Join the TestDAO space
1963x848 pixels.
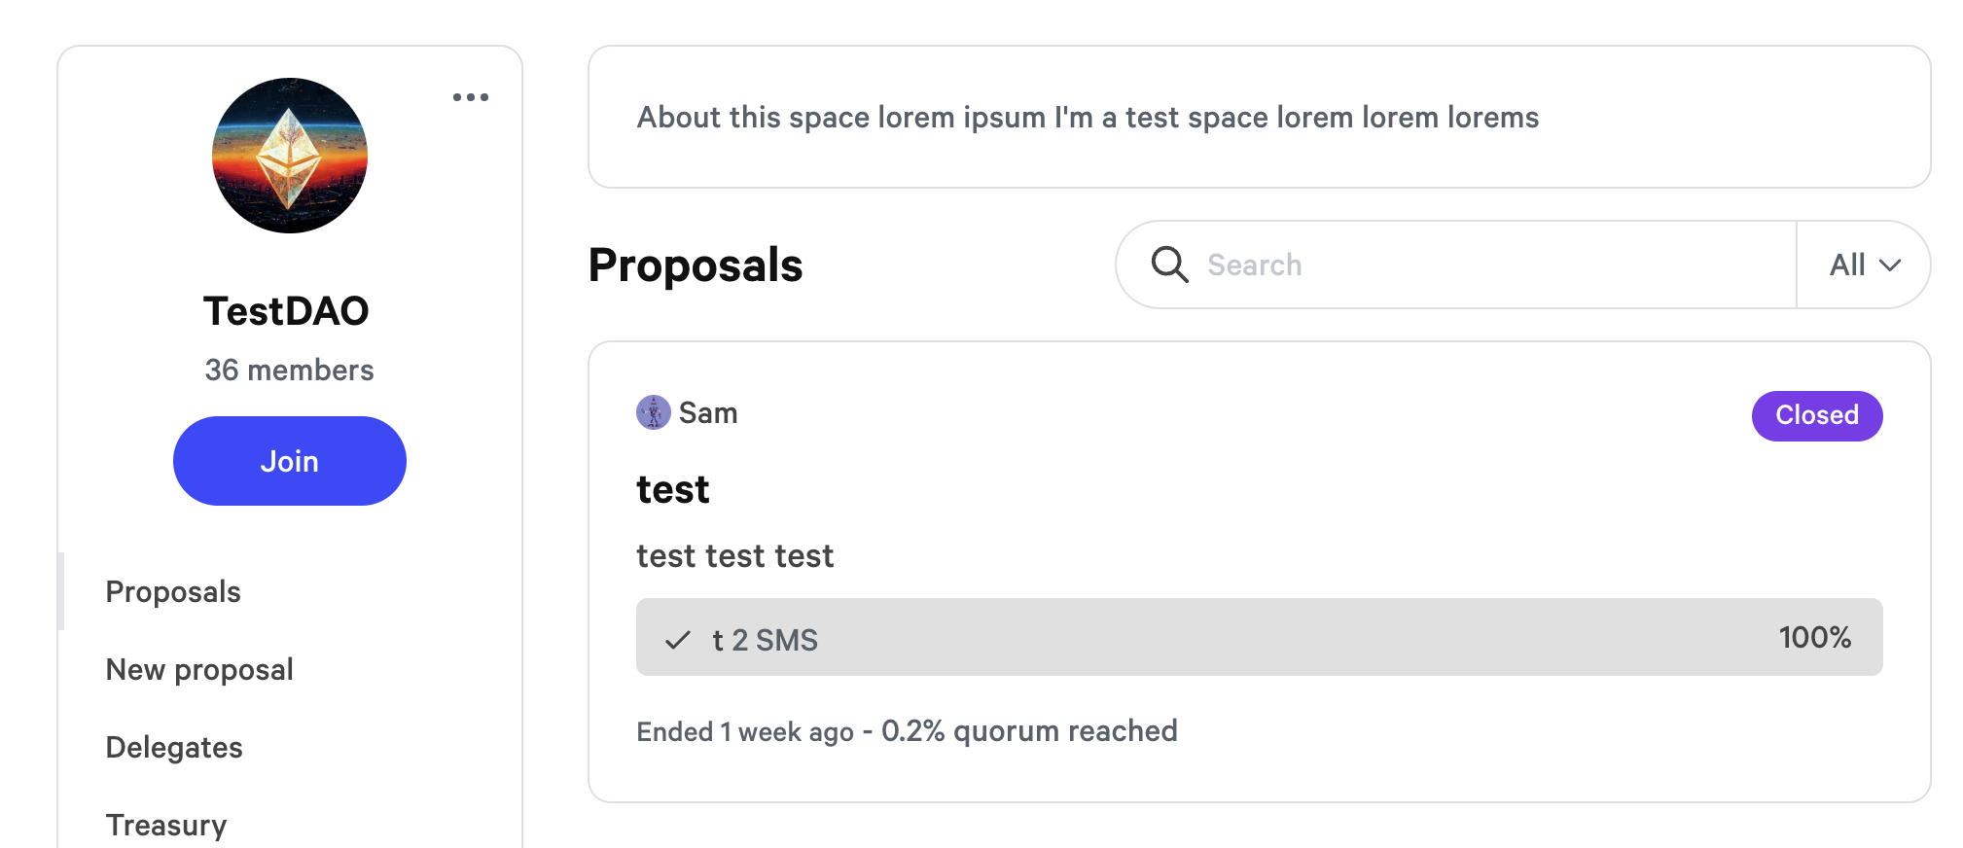290,461
